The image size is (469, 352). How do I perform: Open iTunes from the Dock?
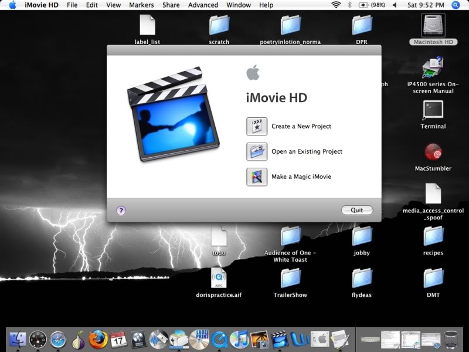[x=240, y=340]
